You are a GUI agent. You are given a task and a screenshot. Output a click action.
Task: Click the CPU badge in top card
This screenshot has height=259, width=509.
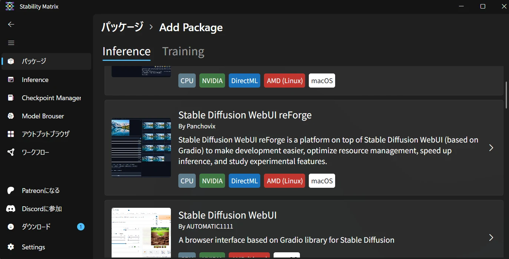click(187, 81)
